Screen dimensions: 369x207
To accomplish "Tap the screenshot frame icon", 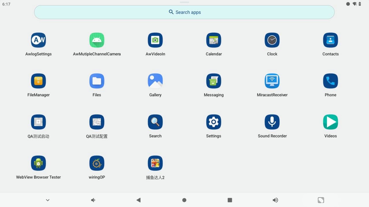I will pyautogui.click(x=321, y=200).
